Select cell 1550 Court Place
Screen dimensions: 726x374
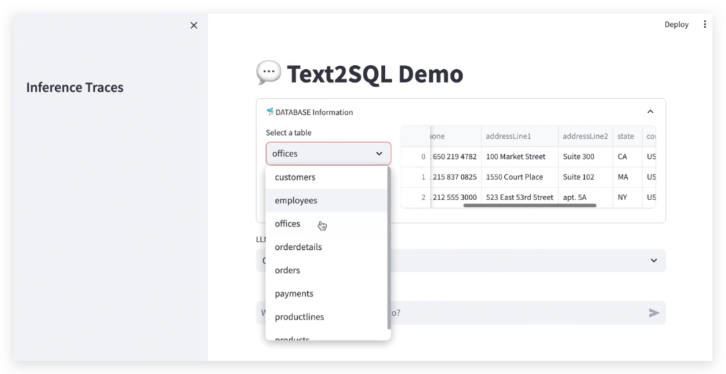pos(520,177)
